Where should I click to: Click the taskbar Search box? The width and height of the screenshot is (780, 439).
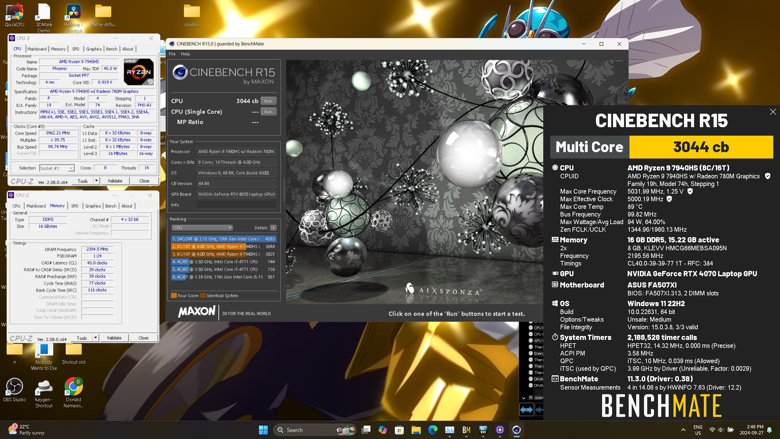click(x=314, y=430)
